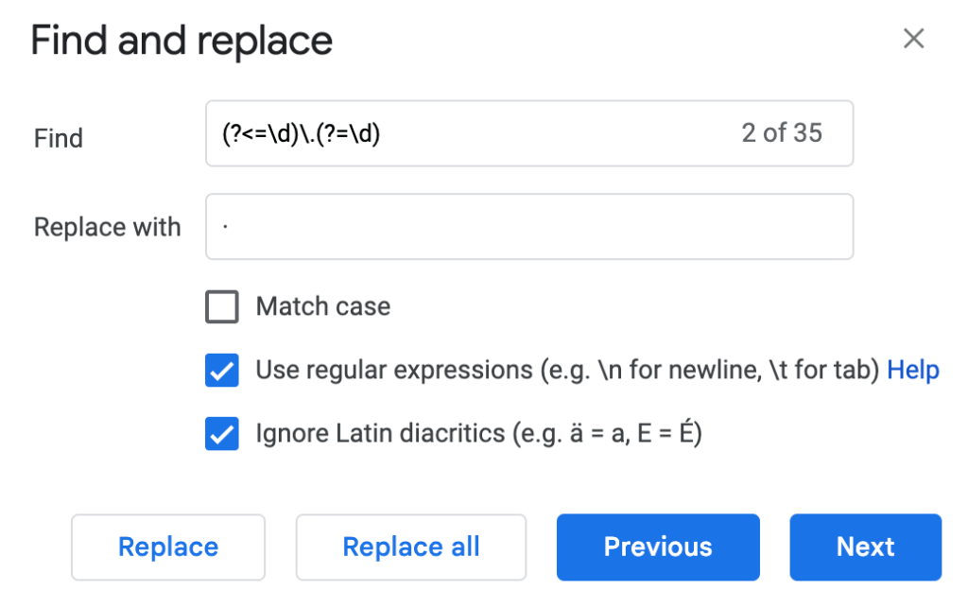Click the "Use regular expressions" label text
This screenshot has width=968, height=608.
tap(394, 370)
